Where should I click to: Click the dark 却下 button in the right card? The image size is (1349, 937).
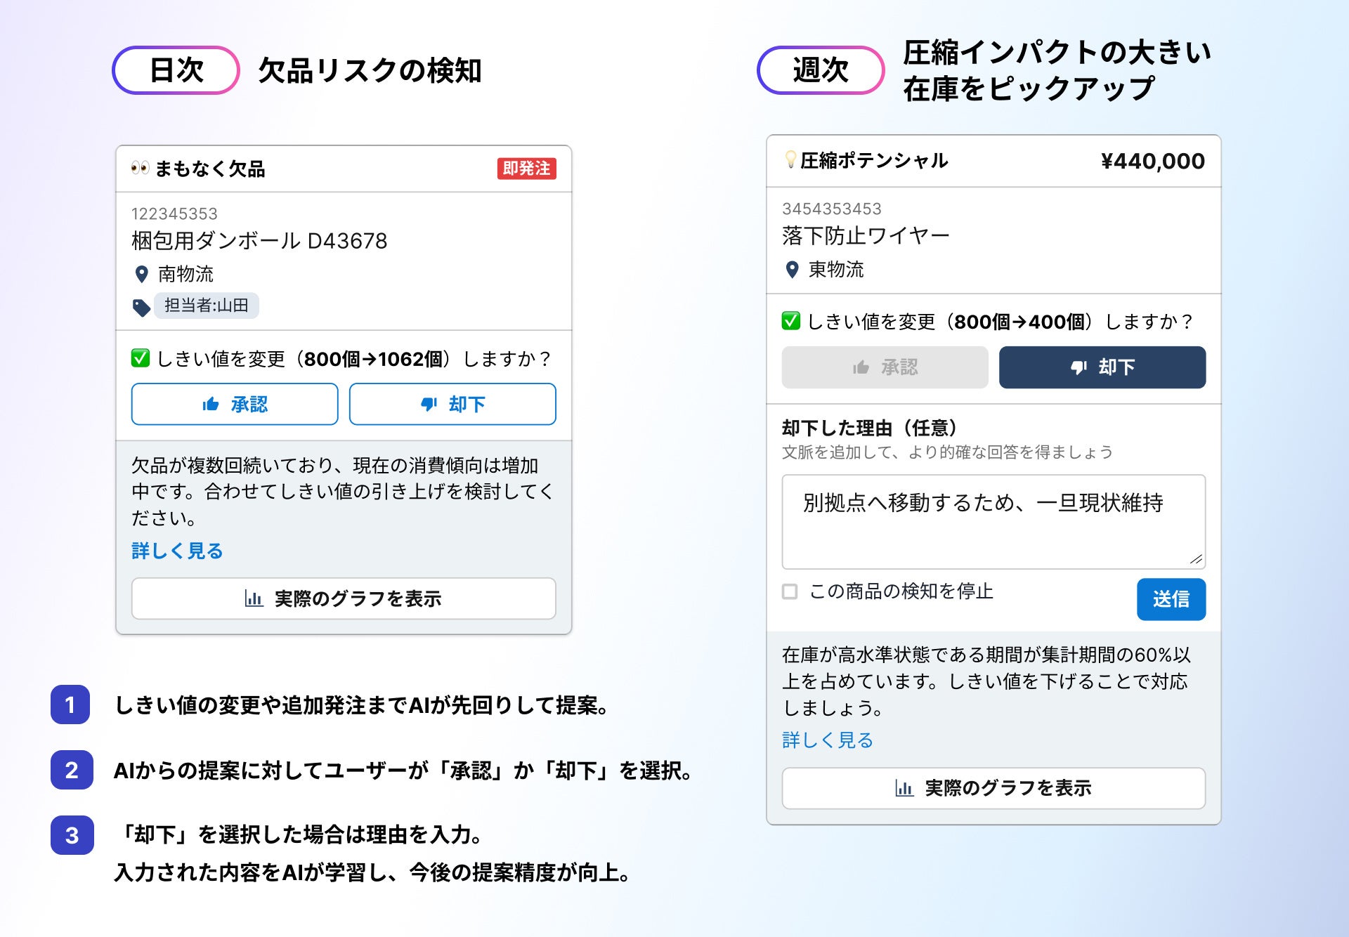coord(1102,367)
